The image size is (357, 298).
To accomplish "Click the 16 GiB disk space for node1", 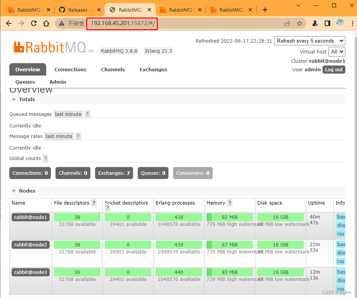I will tap(281, 217).
